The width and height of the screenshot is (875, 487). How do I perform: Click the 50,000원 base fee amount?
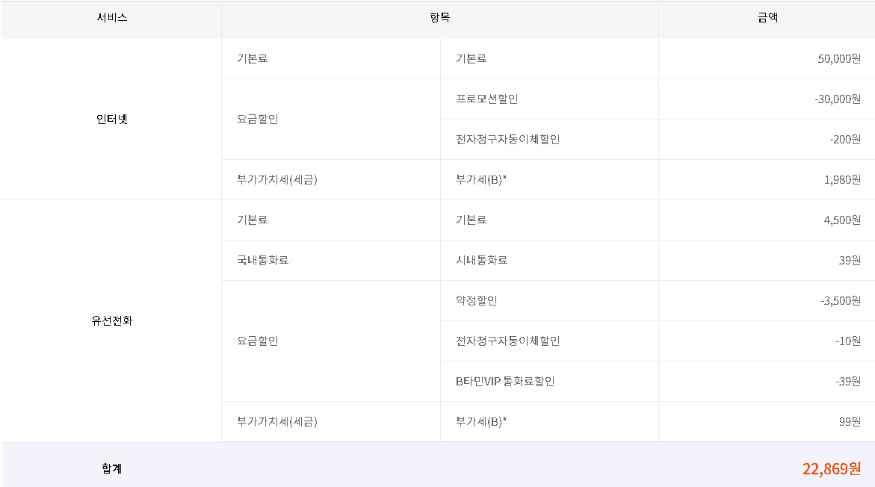click(839, 59)
